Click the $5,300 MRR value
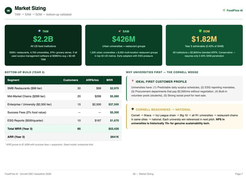 [x=114, y=112]
